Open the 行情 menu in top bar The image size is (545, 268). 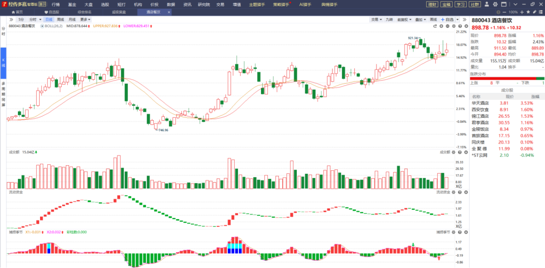point(56,4)
